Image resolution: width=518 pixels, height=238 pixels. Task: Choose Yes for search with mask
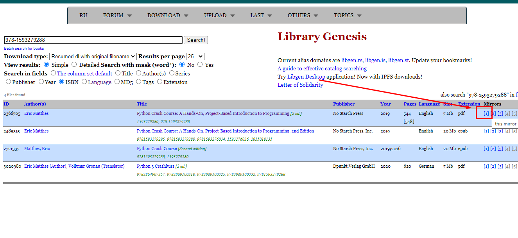[x=200, y=64]
